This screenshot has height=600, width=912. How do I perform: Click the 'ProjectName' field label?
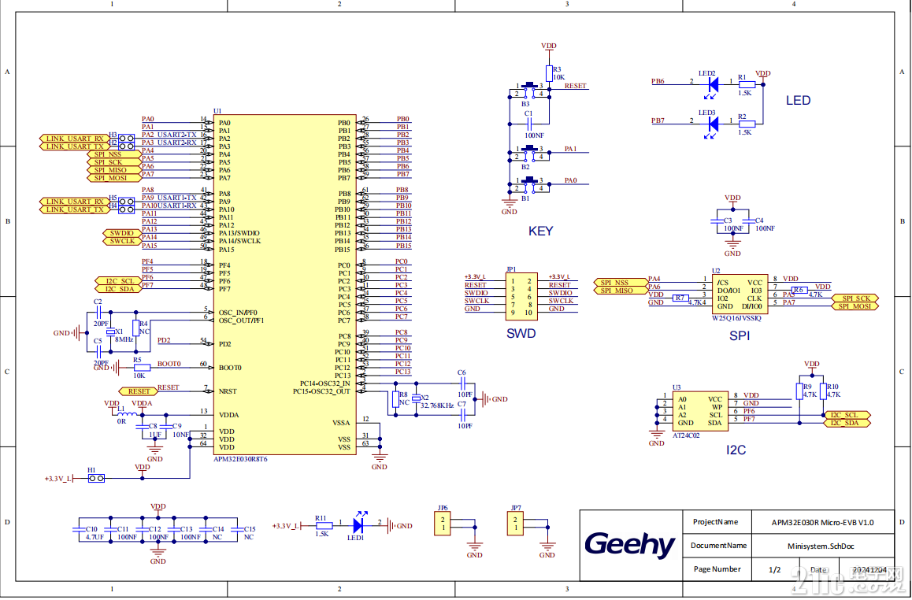(715, 522)
